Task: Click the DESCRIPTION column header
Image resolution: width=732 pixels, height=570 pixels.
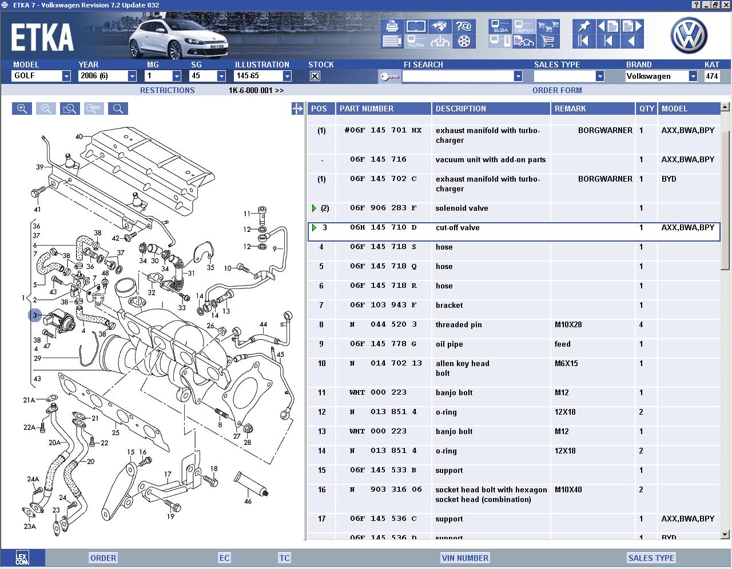Action: click(x=491, y=109)
